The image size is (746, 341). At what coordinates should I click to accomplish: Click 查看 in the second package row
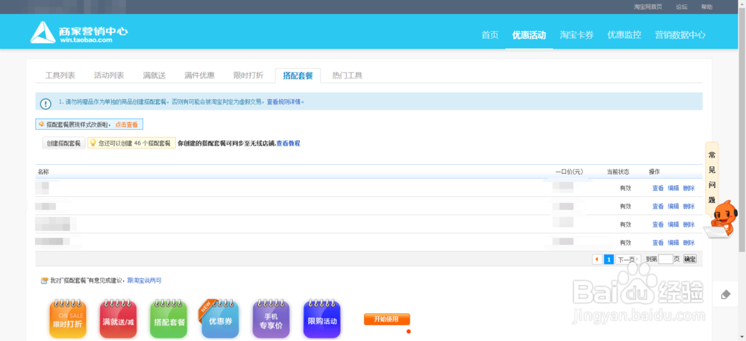pos(657,207)
